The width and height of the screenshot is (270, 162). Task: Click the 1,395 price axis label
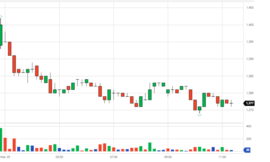click(x=250, y=42)
